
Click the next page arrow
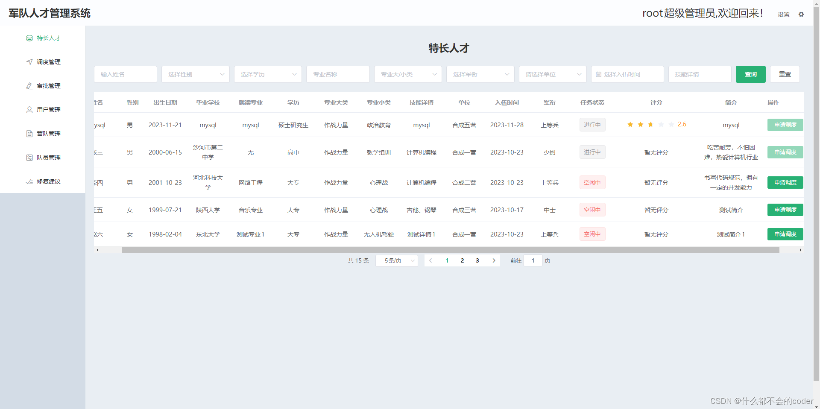494,260
